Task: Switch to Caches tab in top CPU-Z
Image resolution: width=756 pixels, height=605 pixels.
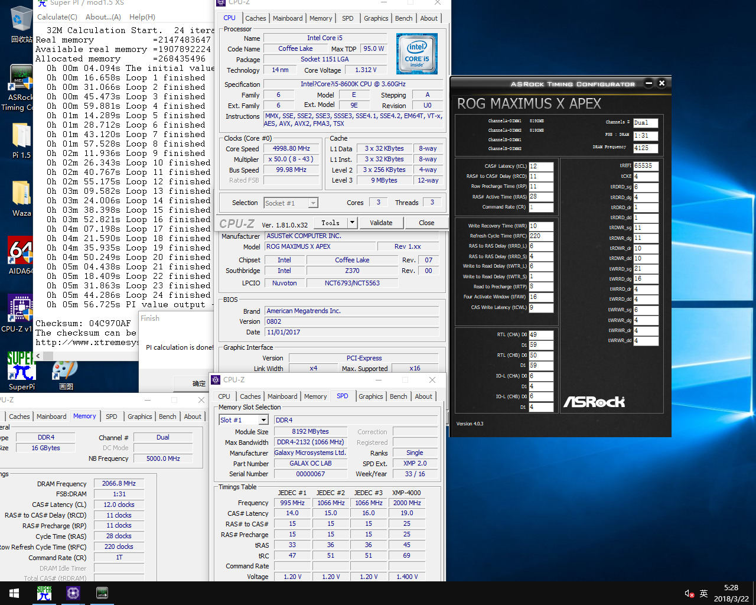Action: (x=256, y=18)
